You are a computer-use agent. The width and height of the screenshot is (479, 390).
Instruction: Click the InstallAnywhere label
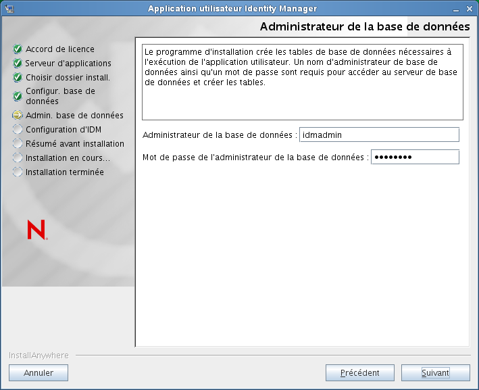point(39,355)
